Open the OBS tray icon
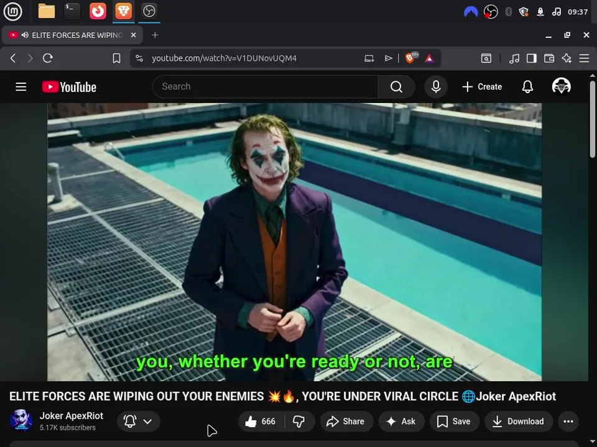 (x=491, y=12)
